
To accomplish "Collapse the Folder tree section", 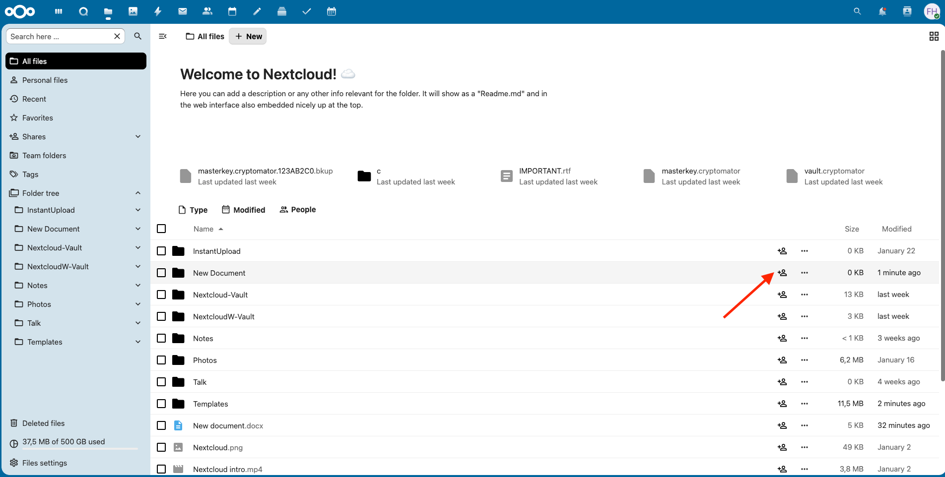I will tap(137, 193).
